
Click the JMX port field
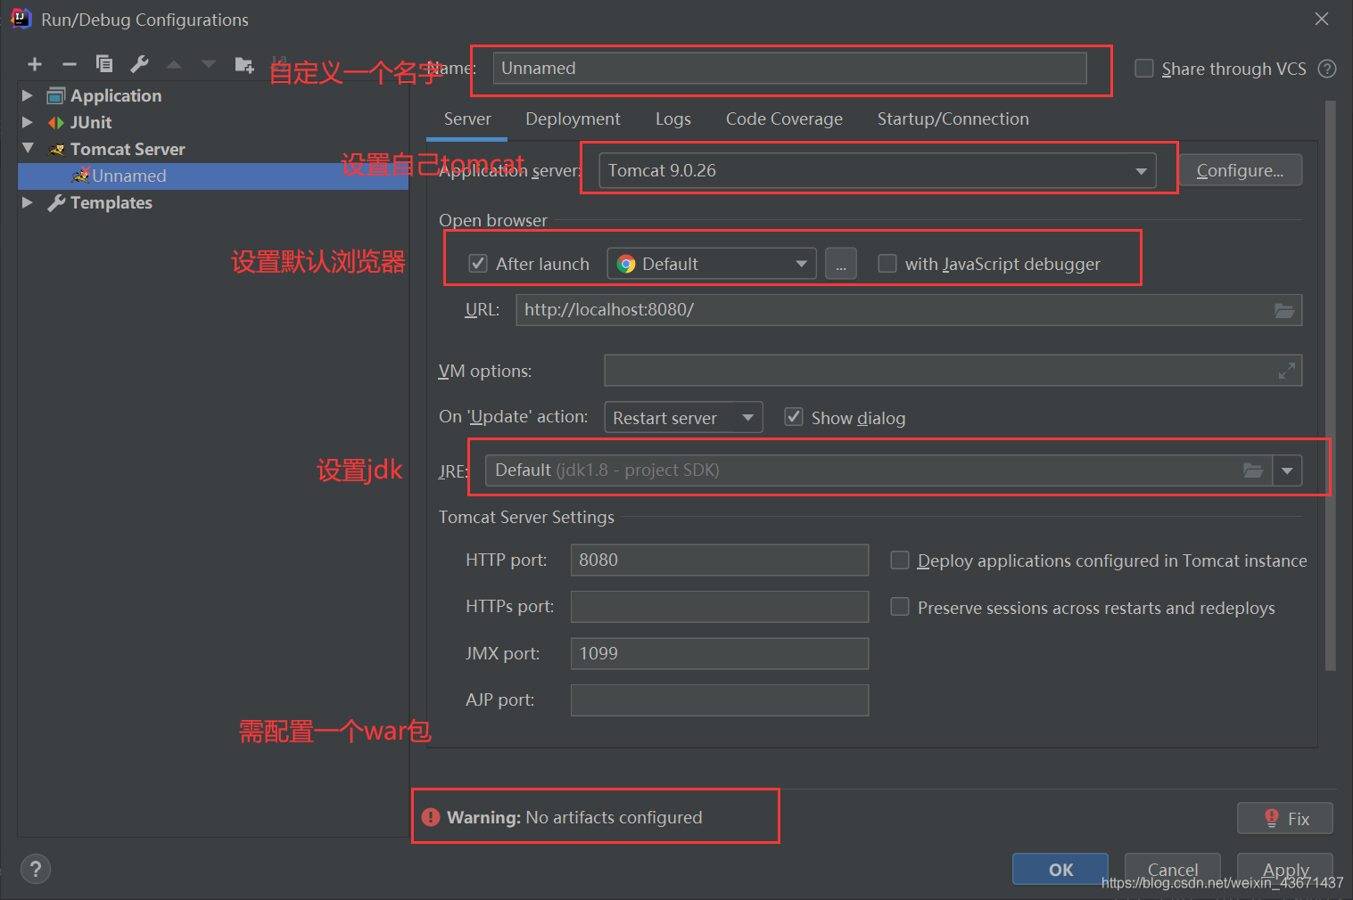[720, 653]
